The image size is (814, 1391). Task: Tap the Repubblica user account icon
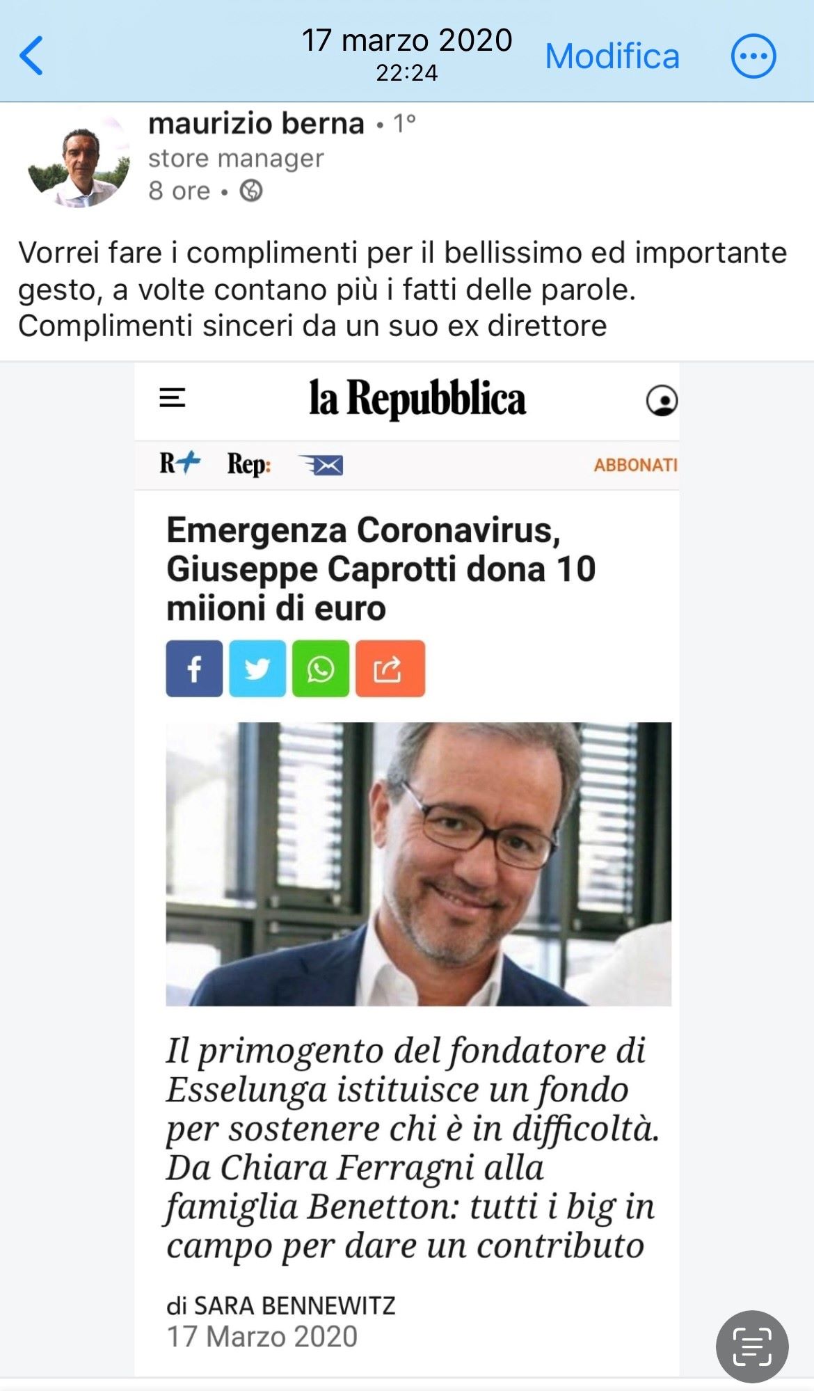pos(662,400)
